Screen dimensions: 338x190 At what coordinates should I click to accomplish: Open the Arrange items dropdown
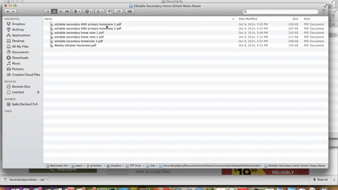[x=99, y=11]
